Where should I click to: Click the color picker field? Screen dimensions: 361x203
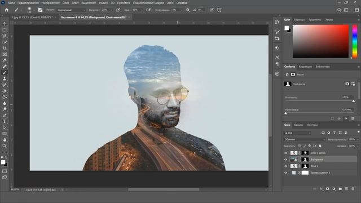coord(321,41)
